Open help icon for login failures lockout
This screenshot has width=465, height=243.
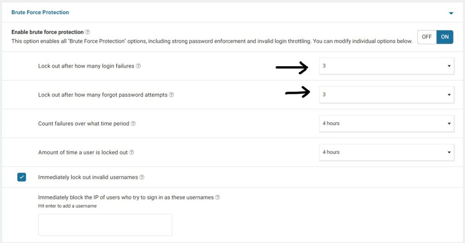tap(139, 66)
